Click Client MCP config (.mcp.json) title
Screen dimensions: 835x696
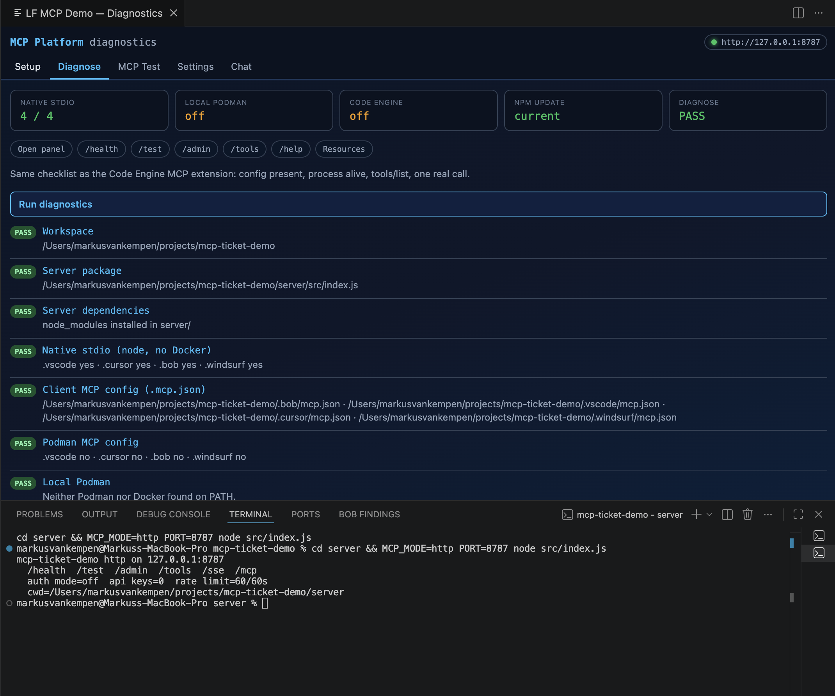pos(124,389)
